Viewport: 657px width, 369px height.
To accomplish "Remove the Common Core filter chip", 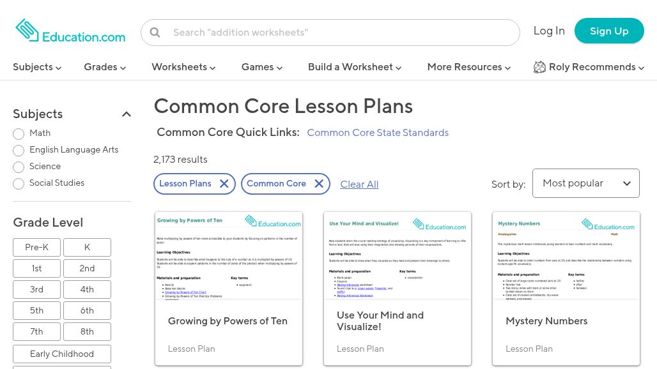I will tap(319, 184).
